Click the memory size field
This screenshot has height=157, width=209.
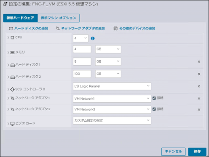(x=82, y=49)
